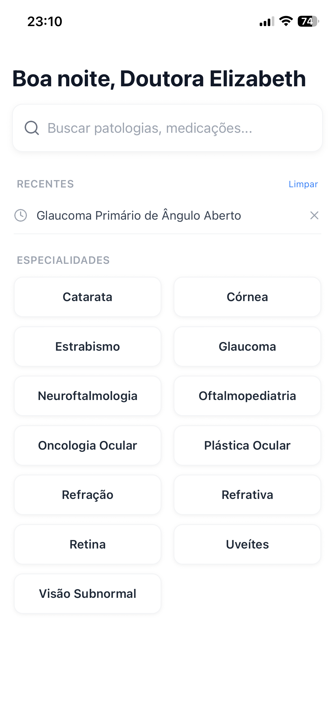
Task: Remove recent Glaucoma Primário search with X
Action: click(x=314, y=215)
